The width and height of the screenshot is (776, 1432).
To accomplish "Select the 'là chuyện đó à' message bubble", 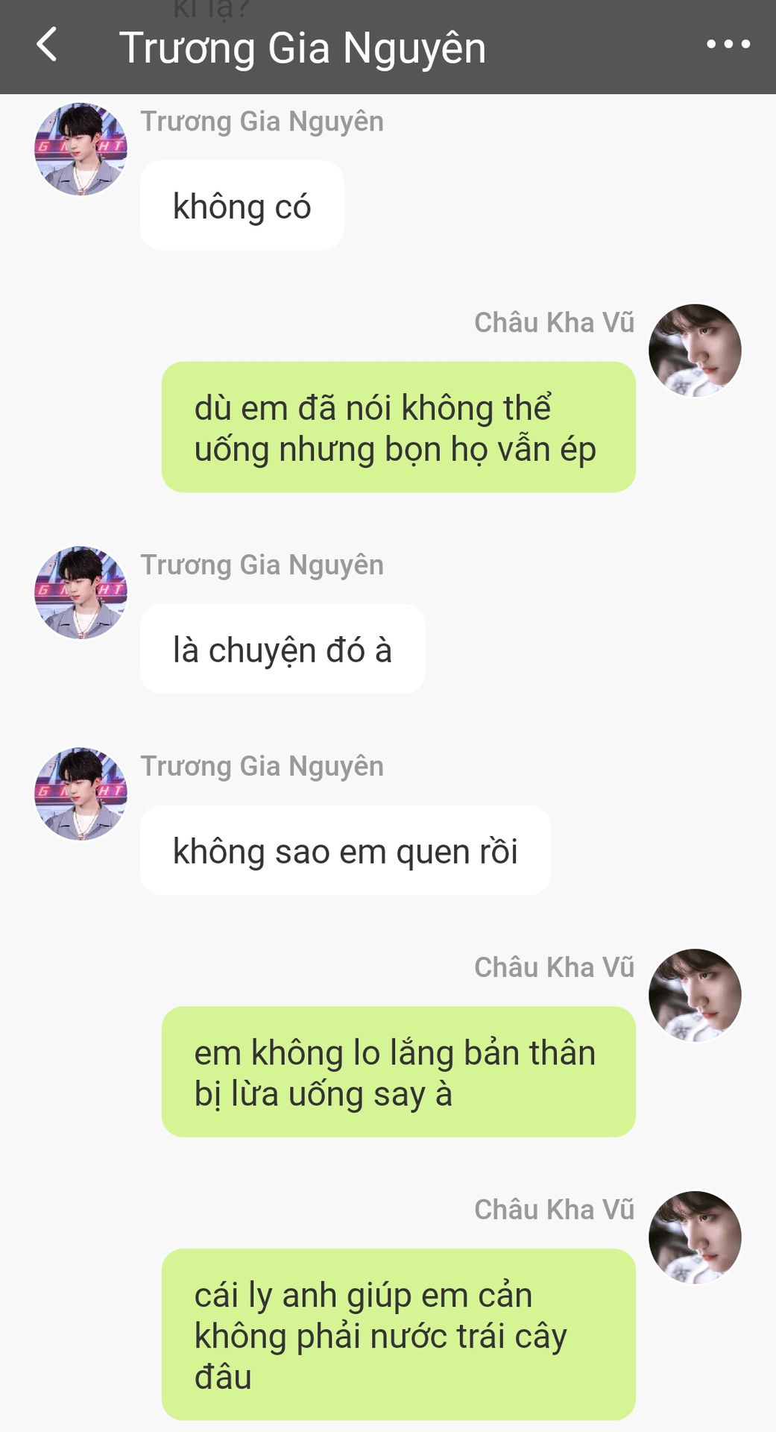I will point(283,650).
